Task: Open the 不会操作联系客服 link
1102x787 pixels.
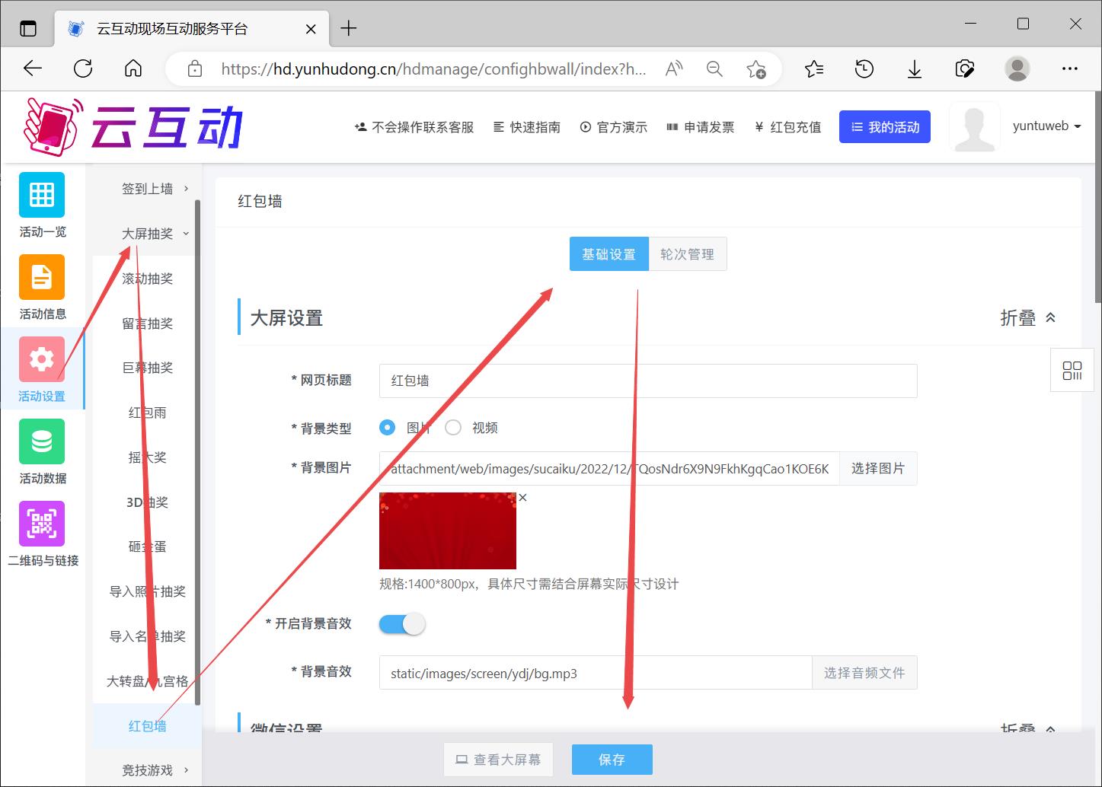Action: click(x=414, y=127)
